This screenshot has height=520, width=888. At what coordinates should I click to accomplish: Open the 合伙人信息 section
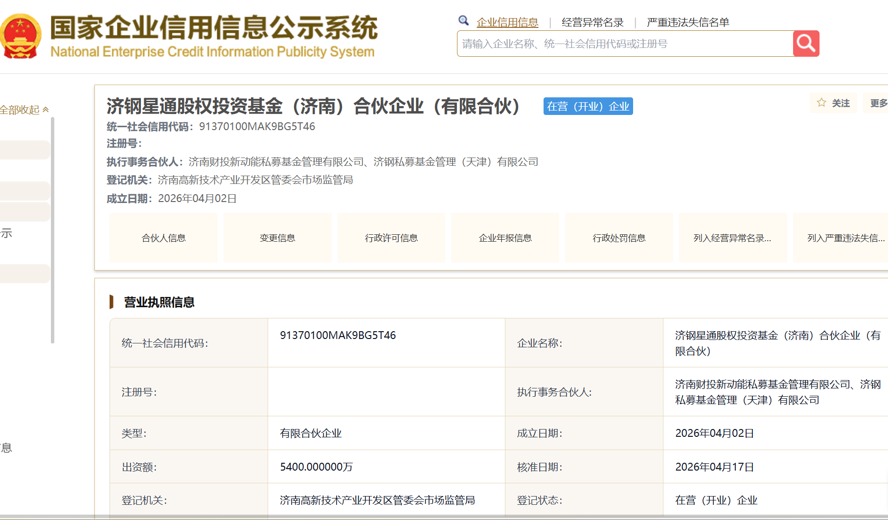[163, 238]
